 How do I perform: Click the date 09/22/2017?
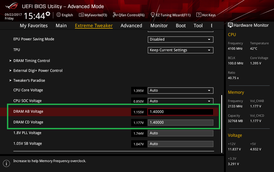coord(13,15)
